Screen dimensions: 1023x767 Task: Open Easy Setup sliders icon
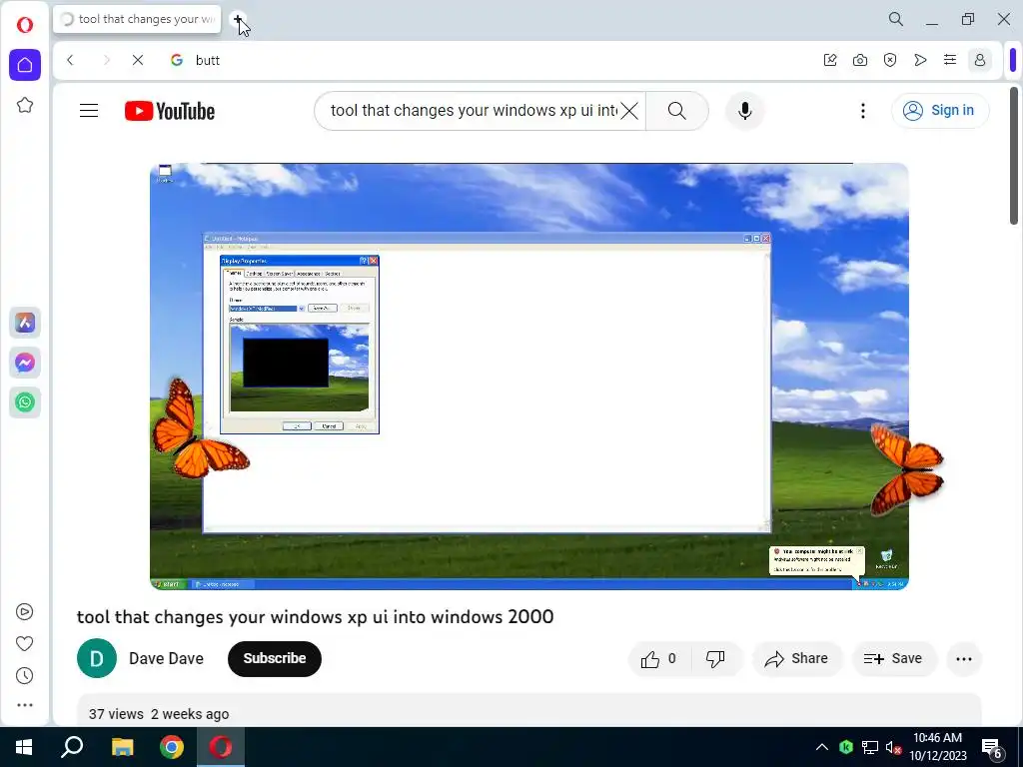pos(950,60)
